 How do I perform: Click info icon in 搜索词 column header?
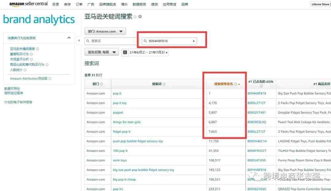(164, 84)
